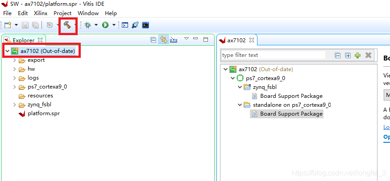Viewport: 390px width, 181px height.
Task: Close the Explorer view tab
Action: [x=40, y=40]
